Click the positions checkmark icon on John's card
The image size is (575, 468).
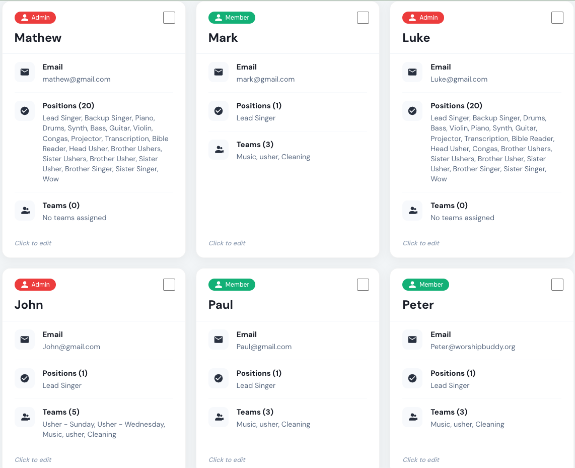click(x=25, y=378)
